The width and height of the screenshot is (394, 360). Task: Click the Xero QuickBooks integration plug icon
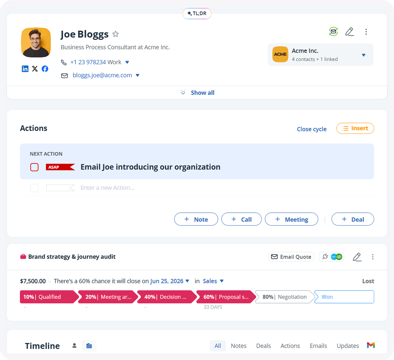[332, 257]
